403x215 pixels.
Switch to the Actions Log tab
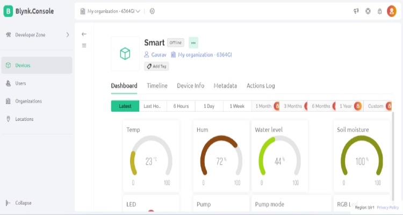(x=261, y=85)
